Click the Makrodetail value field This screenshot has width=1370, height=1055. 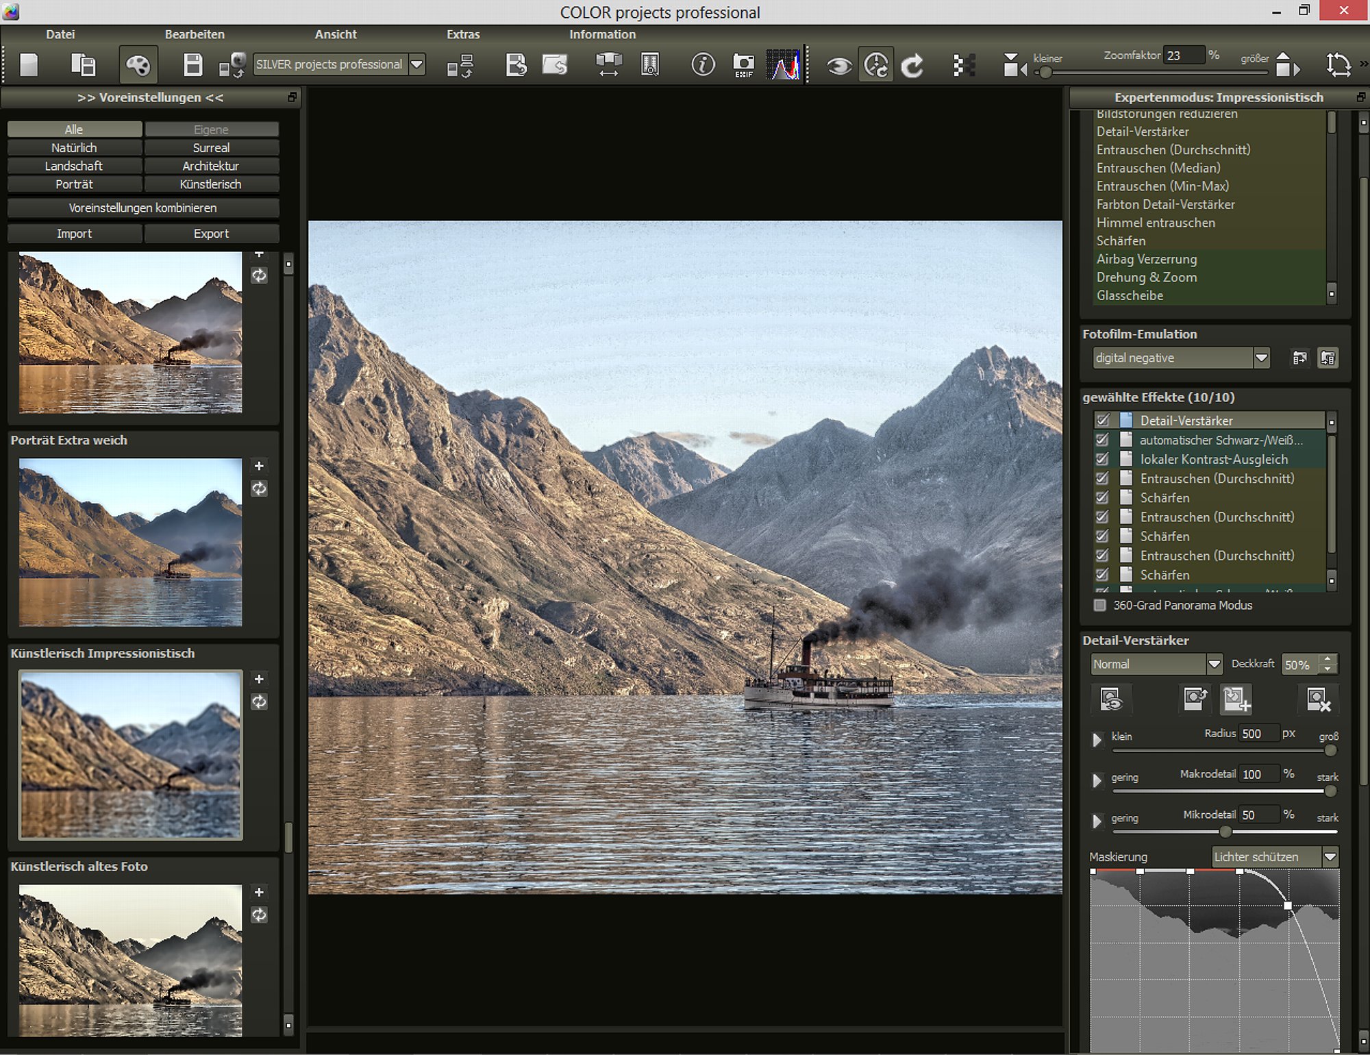point(1259,774)
